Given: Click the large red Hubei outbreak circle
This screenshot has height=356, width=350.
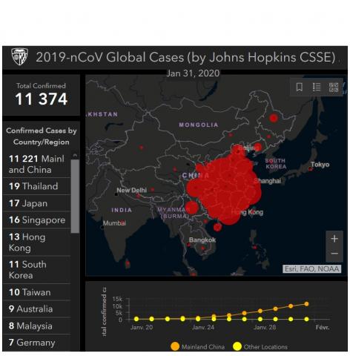Looking at the screenshot, I should tap(224, 188).
